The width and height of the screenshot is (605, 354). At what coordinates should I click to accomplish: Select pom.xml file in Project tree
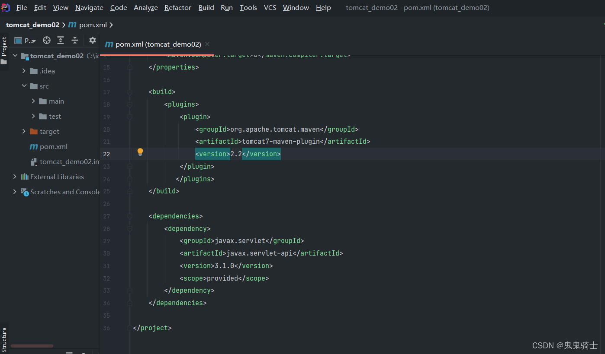pos(48,146)
